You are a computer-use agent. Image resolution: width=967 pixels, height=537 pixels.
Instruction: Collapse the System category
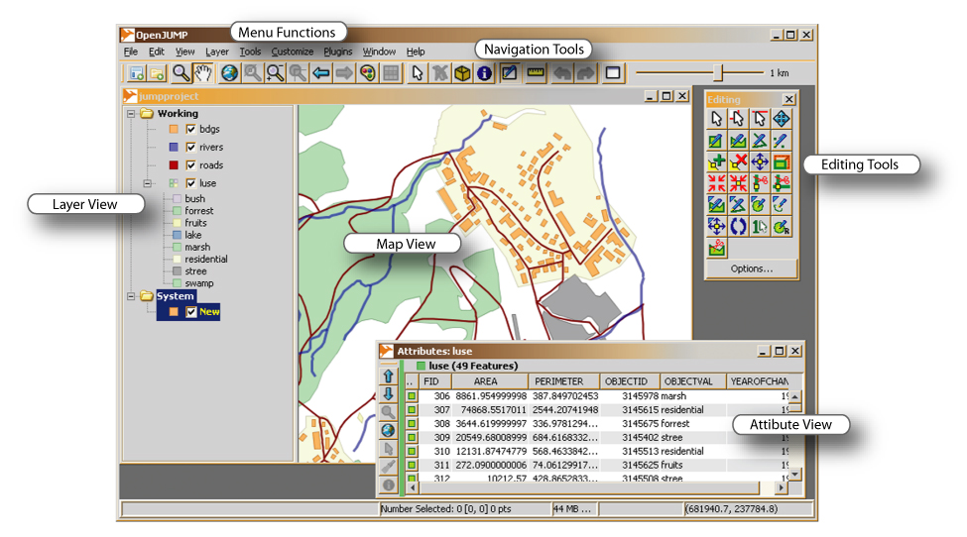(x=130, y=296)
